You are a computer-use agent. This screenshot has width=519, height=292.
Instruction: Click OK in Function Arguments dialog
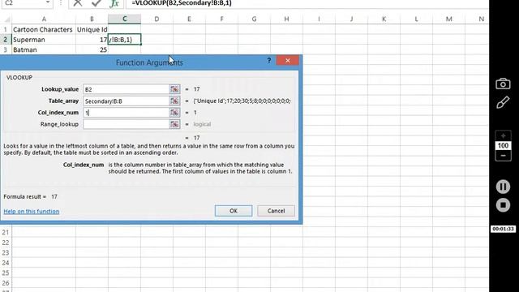point(234,211)
